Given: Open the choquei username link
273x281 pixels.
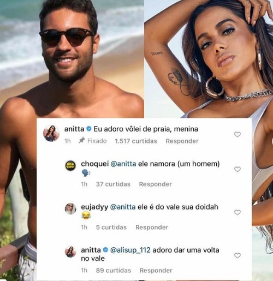Looking at the screenshot, I should (x=95, y=164).
